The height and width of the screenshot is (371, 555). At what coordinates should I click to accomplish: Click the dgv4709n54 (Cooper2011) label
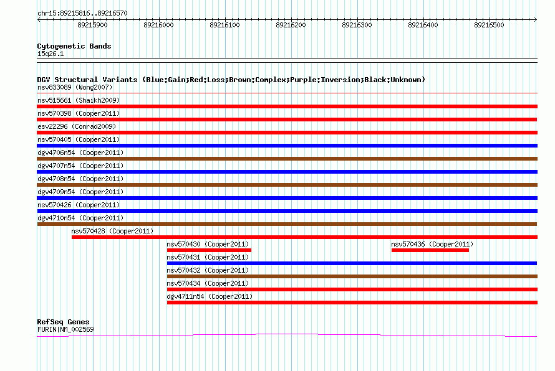coord(80,192)
